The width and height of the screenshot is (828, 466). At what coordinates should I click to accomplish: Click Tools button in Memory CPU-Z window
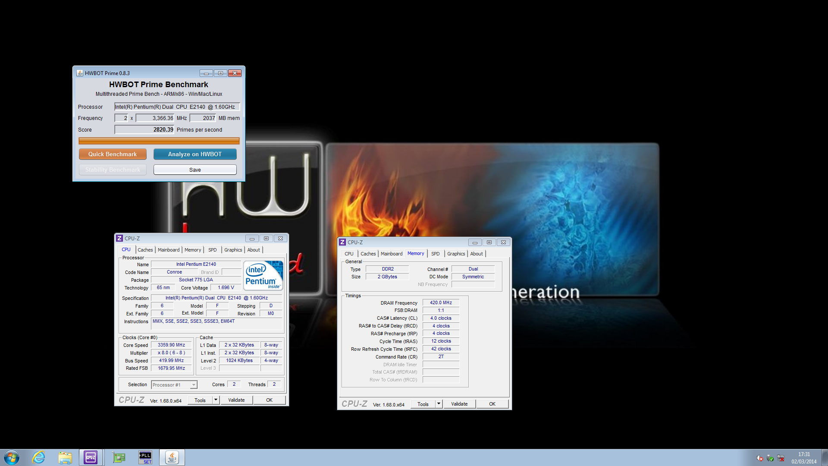tap(423, 404)
